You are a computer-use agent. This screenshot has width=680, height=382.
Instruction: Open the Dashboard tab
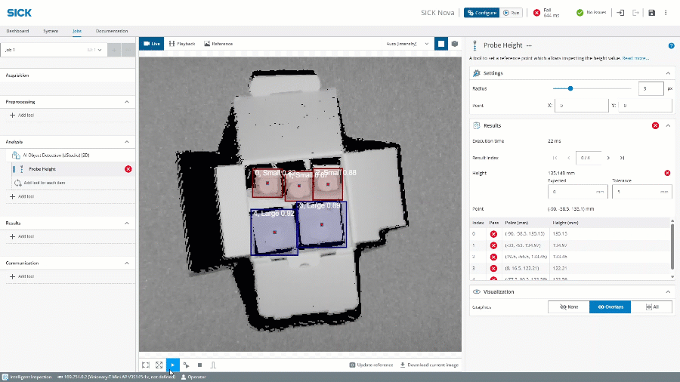pos(17,31)
